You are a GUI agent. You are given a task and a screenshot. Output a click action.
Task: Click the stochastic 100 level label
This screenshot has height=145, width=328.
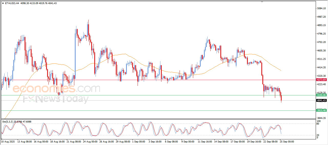click(x=319, y=121)
